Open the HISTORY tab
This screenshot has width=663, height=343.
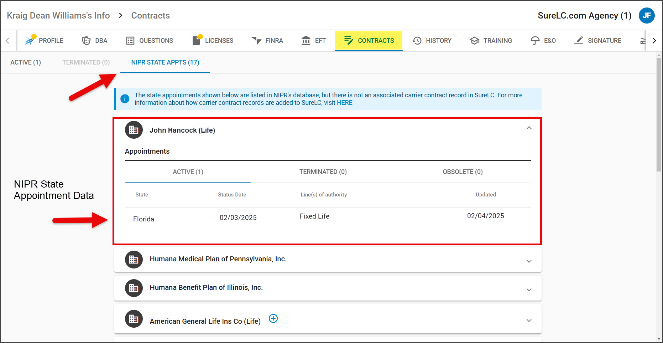pyautogui.click(x=432, y=41)
